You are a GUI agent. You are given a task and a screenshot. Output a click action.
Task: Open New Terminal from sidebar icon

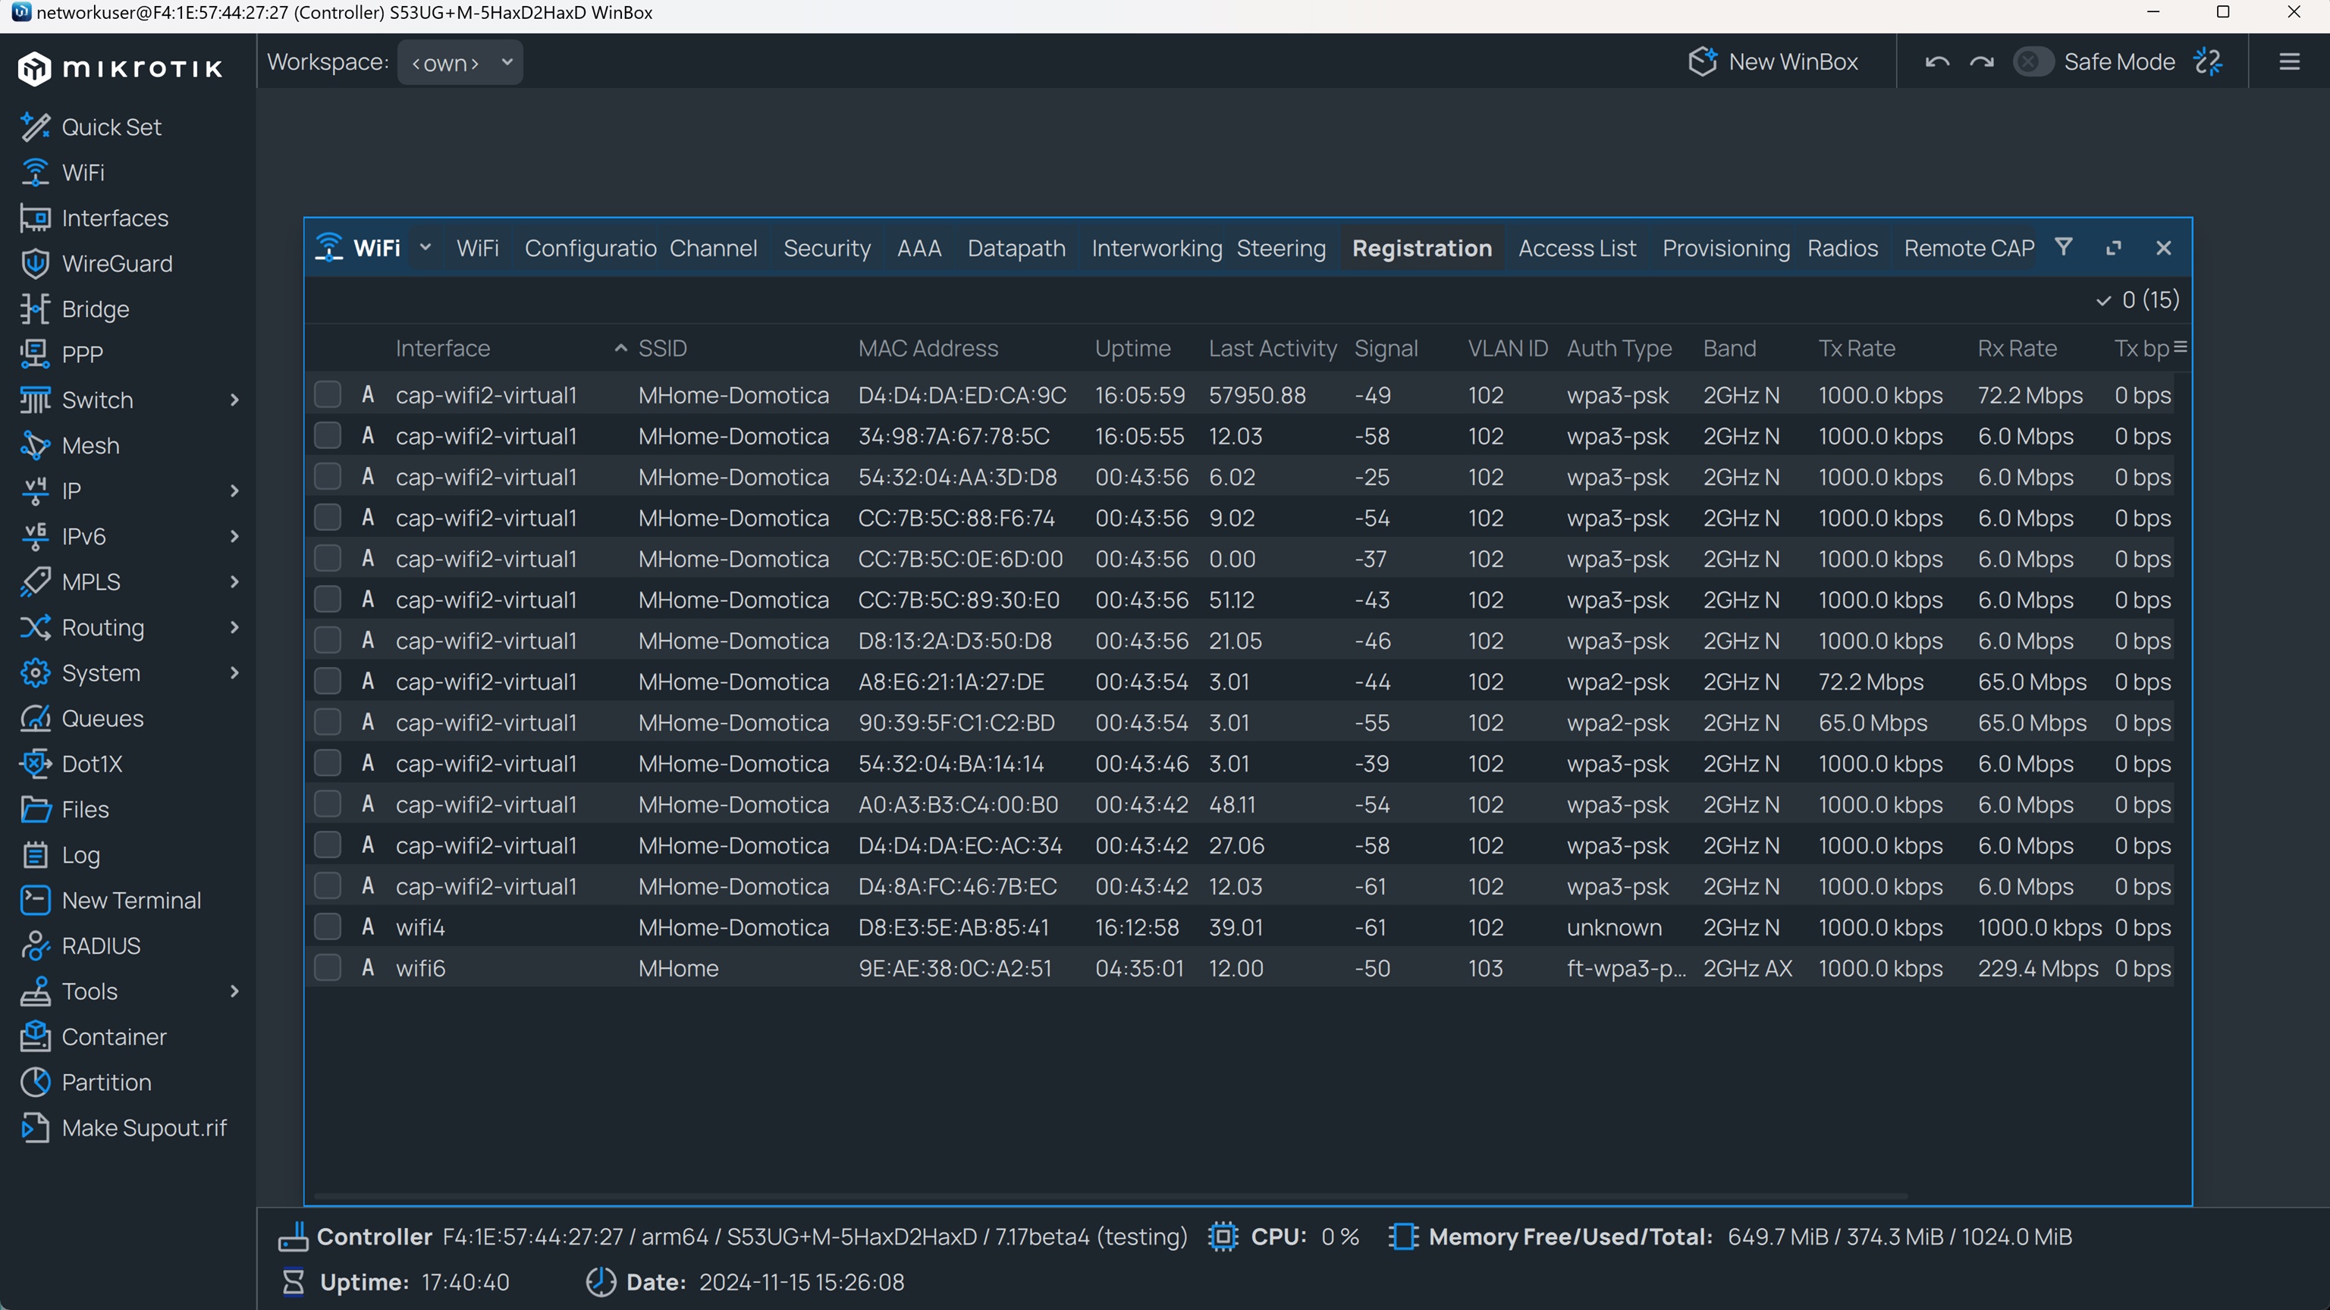(x=36, y=901)
